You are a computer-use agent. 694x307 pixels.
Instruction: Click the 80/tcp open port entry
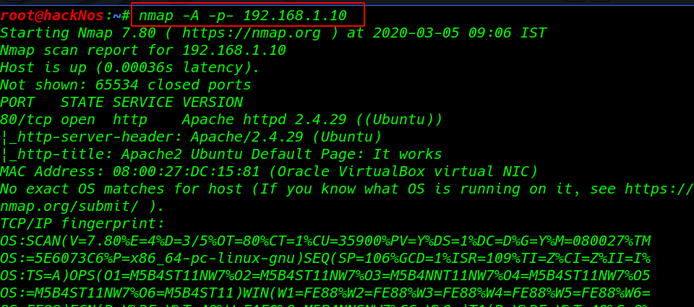point(48,119)
